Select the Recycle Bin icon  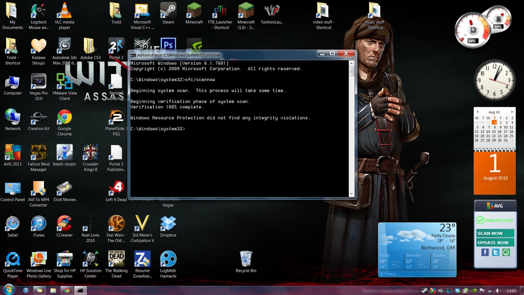coord(246,259)
